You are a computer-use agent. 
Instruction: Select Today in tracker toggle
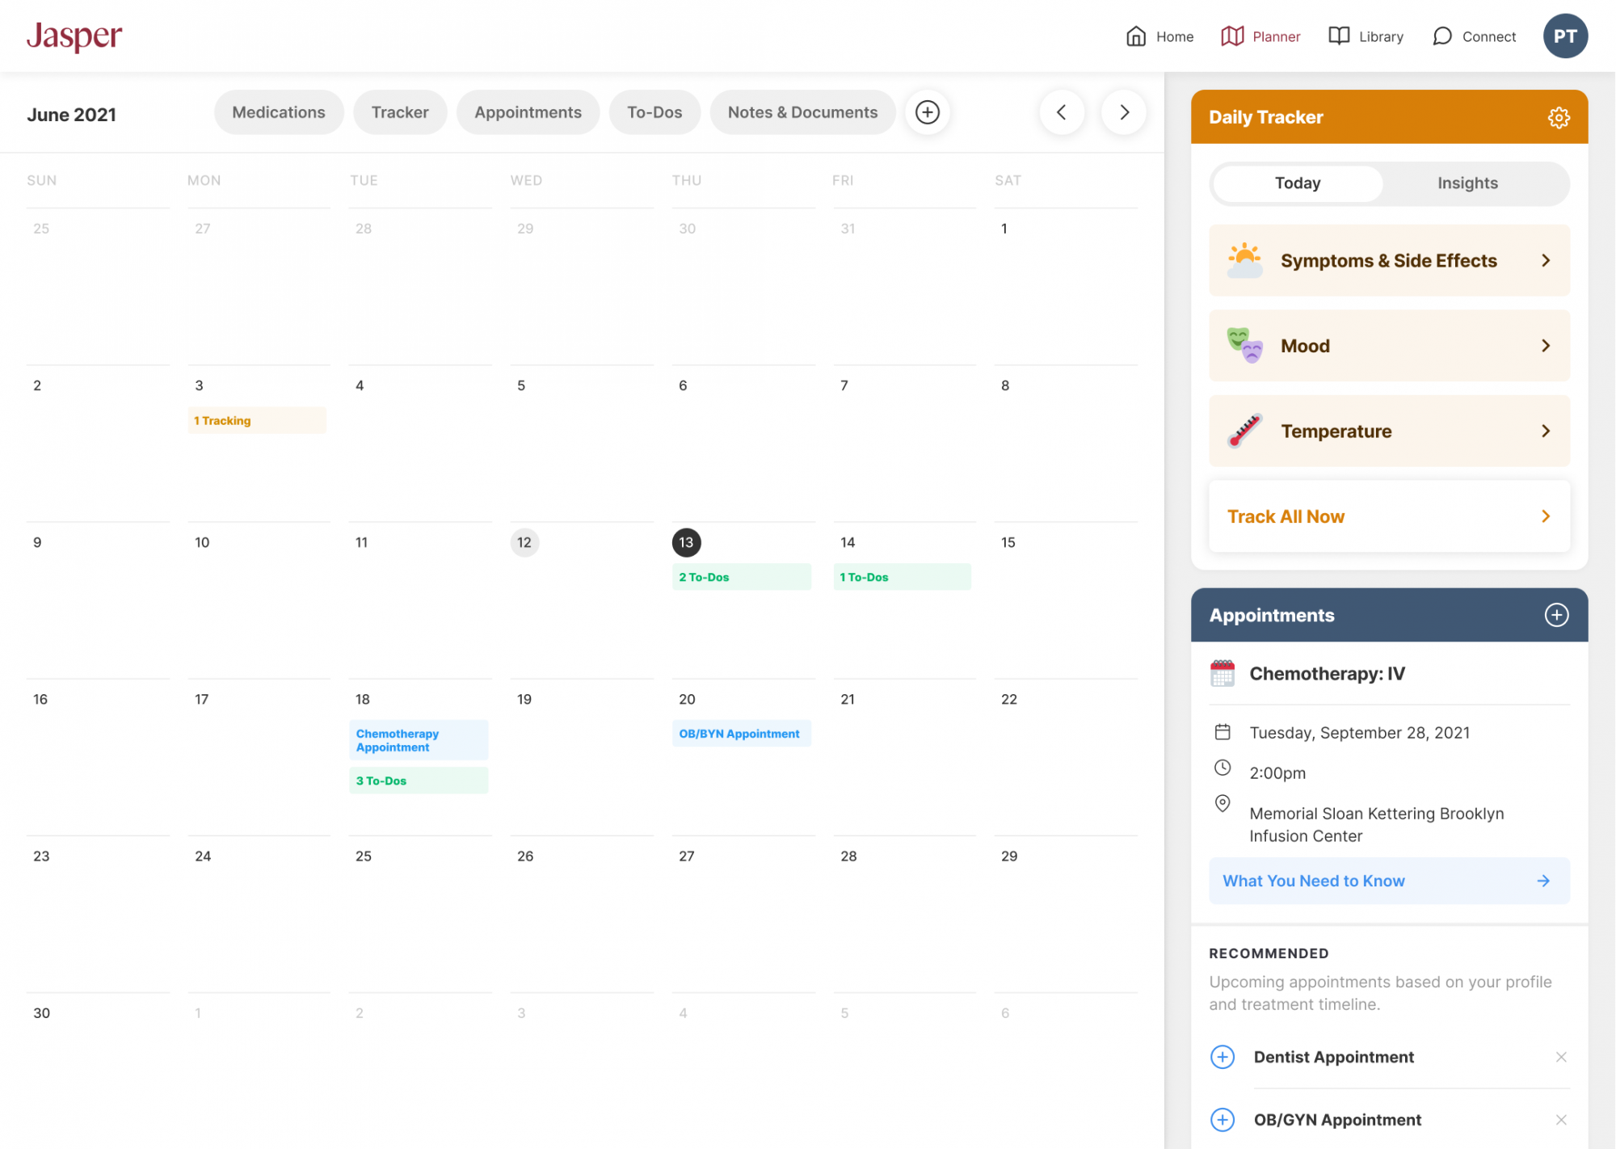1298,183
